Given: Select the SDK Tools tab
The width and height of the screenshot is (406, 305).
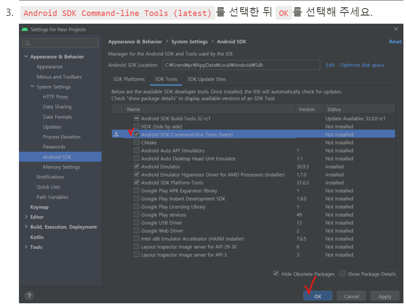Looking at the screenshot, I should pyautogui.click(x=166, y=79).
